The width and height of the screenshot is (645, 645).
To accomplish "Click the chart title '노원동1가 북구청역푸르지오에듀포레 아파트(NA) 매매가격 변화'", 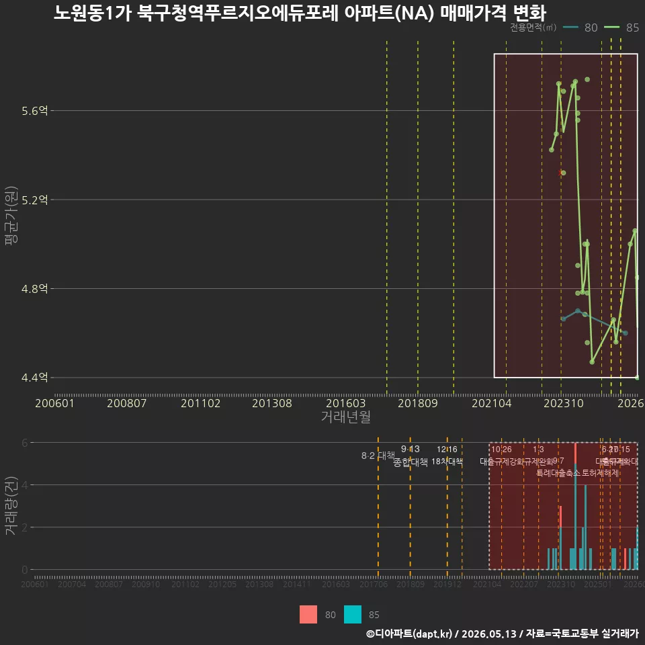I will [x=300, y=12].
